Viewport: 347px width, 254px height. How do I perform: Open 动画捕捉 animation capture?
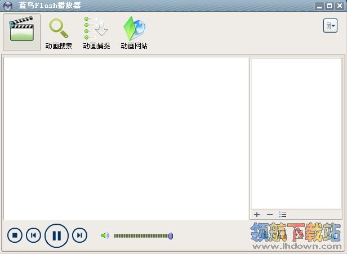(x=96, y=33)
